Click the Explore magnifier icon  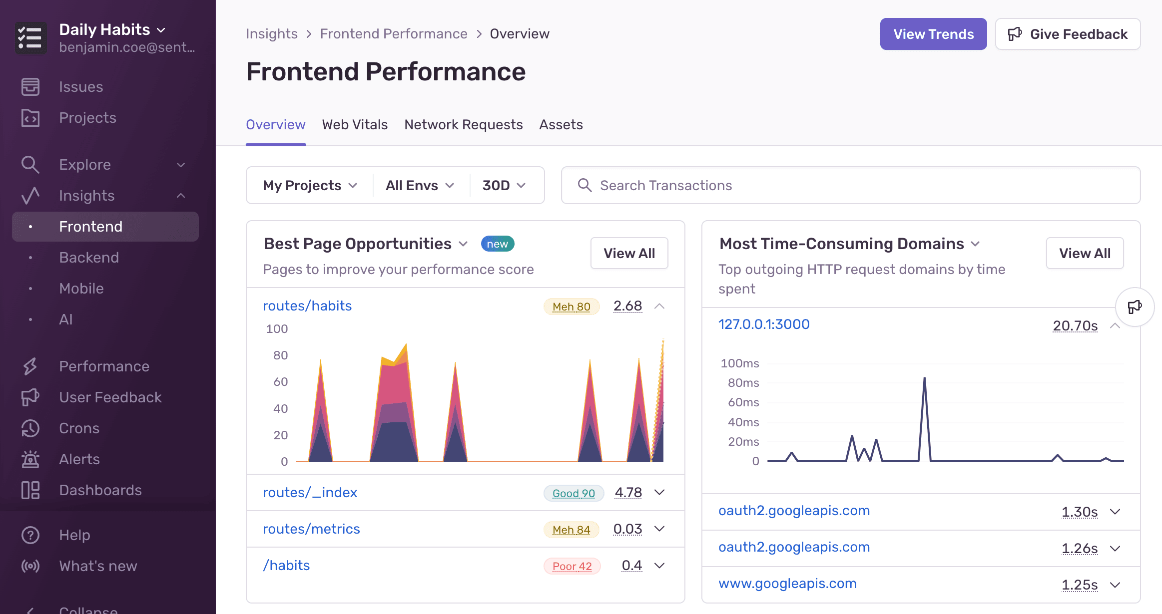tap(30, 165)
